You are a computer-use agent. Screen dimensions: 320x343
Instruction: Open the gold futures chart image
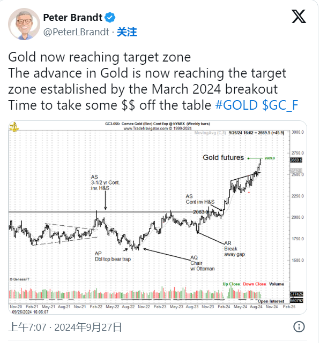click(158, 217)
